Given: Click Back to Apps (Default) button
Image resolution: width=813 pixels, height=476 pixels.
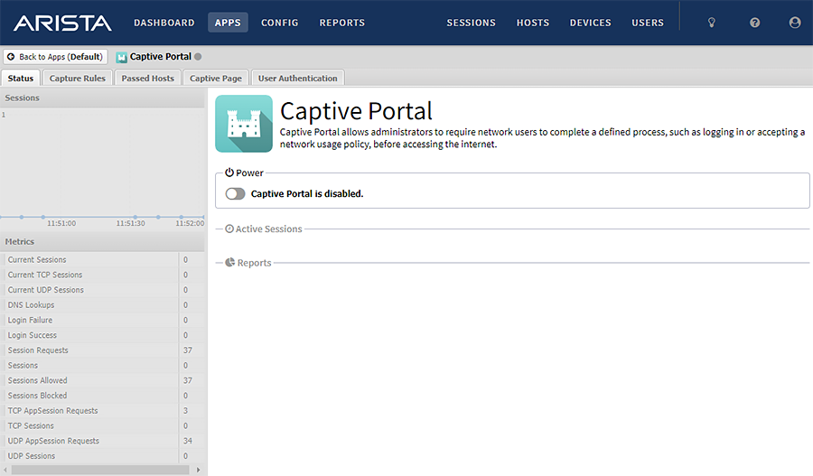Looking at the screenshot, I should 55,57.
